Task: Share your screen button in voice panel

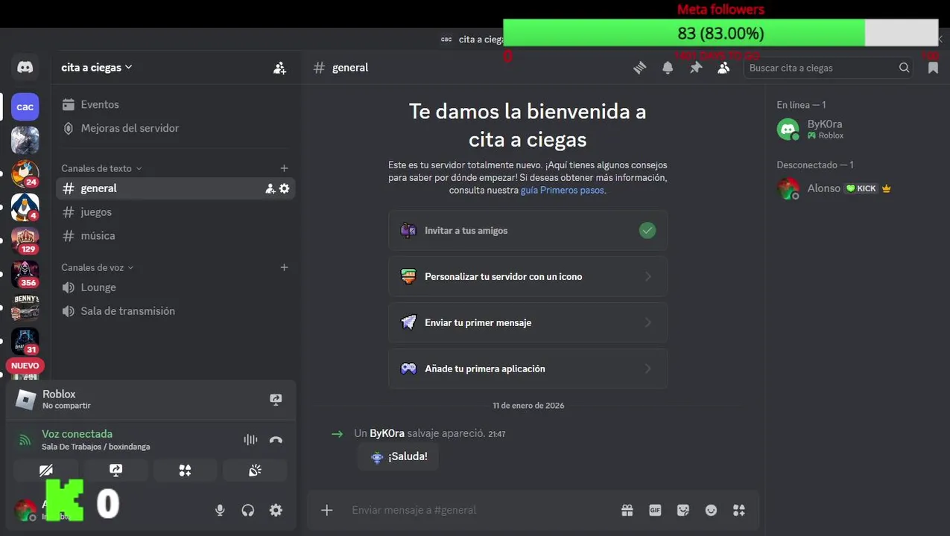Action: point(115,470)
